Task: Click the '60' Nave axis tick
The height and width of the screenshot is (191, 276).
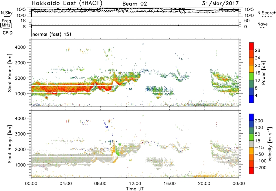Action: point(247,21)
